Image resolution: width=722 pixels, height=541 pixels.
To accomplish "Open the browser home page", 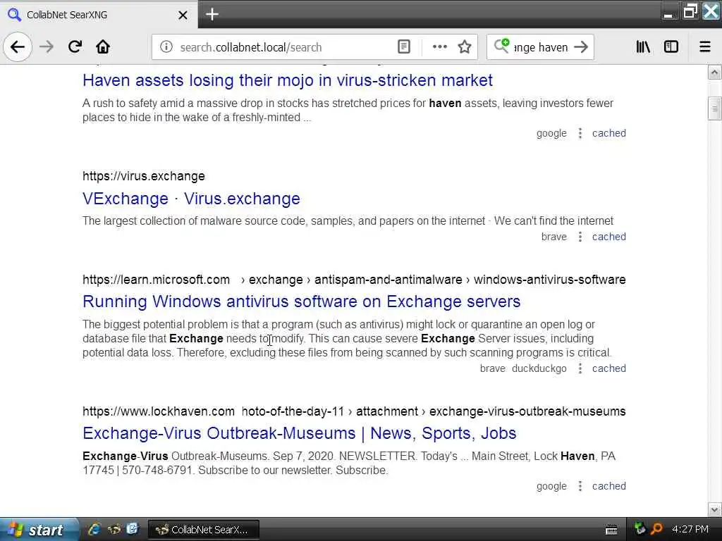I will click(x=103, y=46).
